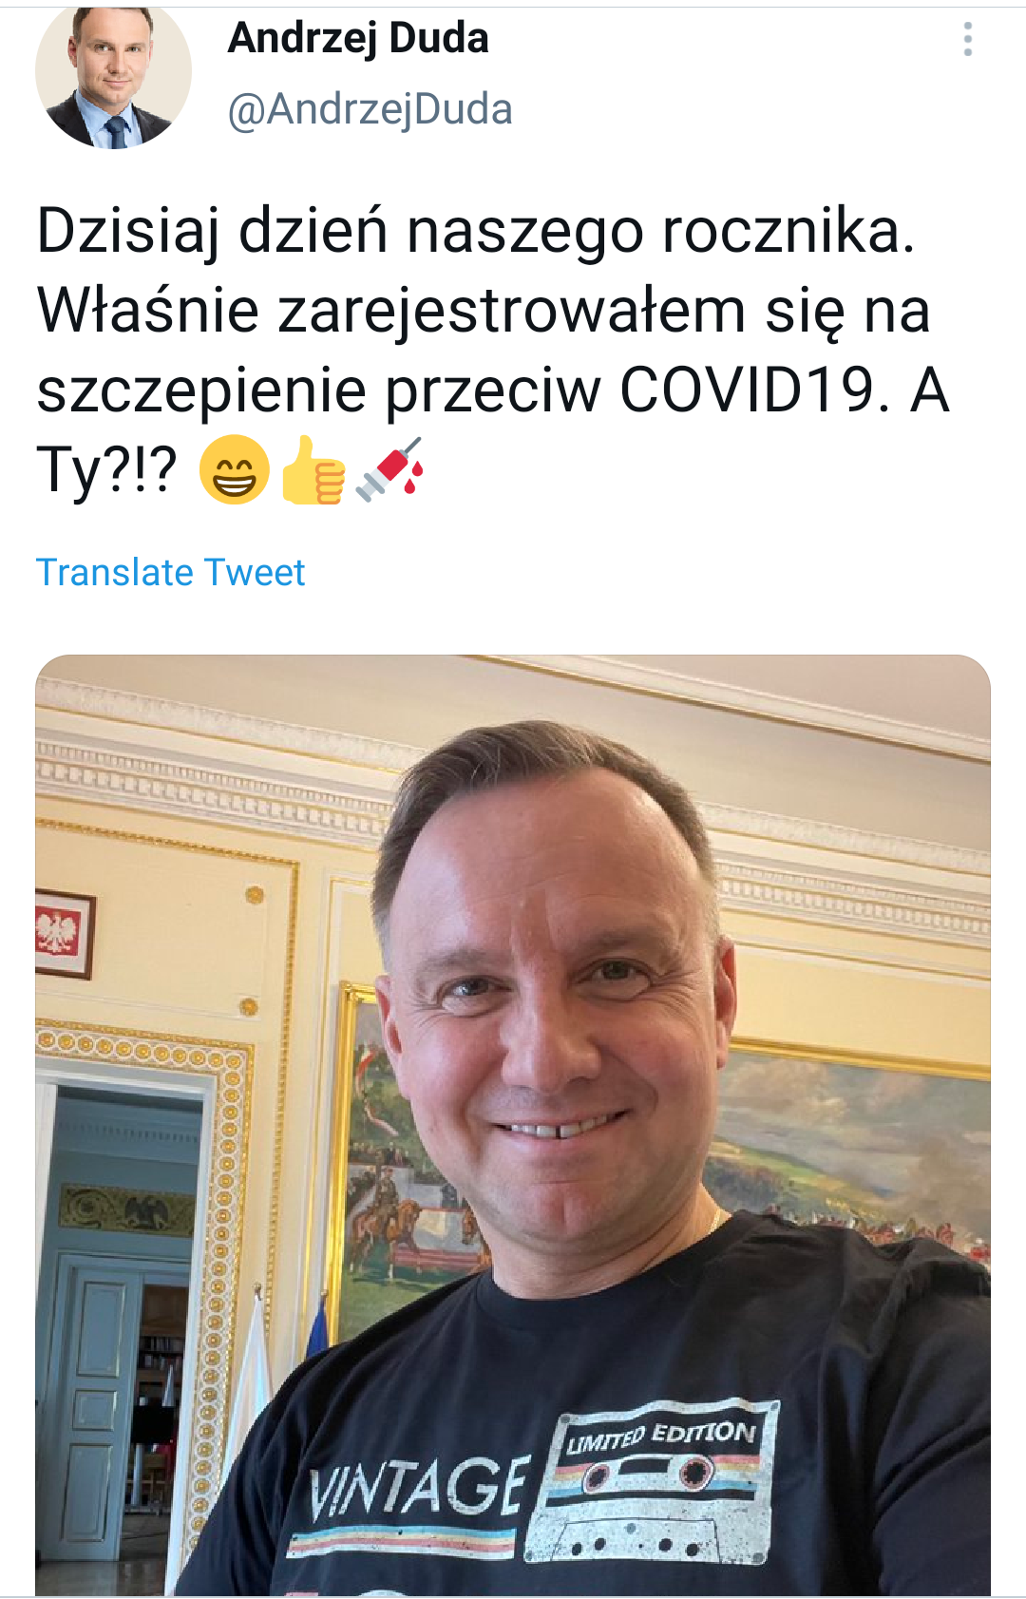Image resolution: width=1026 pixels, height=1599 pixels.
Task: Tap Andrzej Duda's round profile avatar
Action: click(113, 74)
